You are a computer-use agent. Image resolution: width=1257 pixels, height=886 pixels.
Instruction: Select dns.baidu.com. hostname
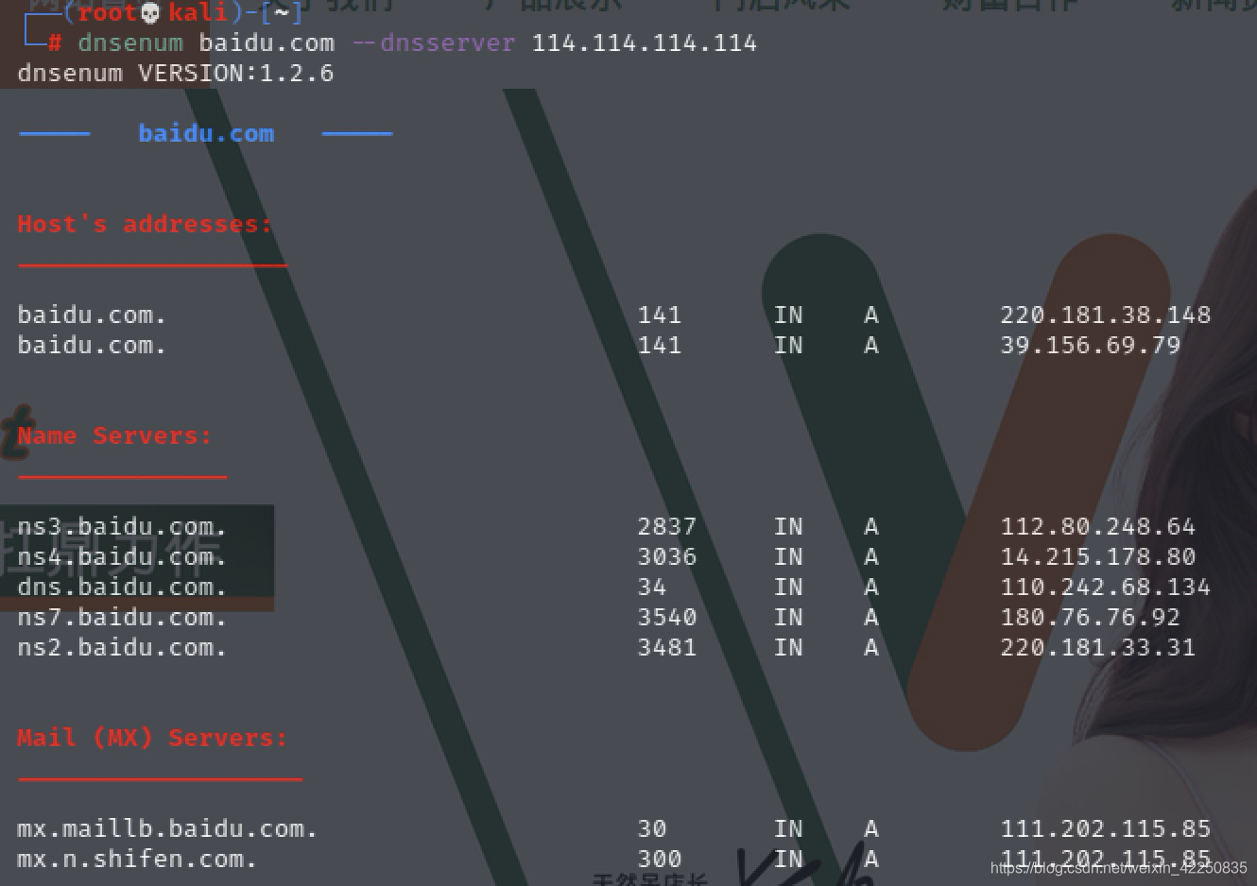click(122, 587)
